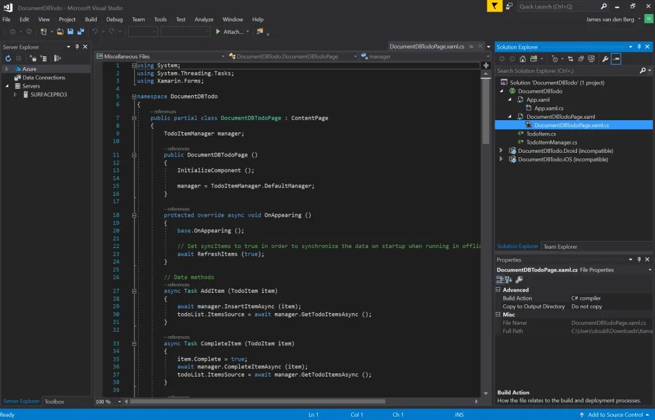Open the manager member dropdown
Screen dimensions: 655x420
pyautogui.click(x=487, y=56)
